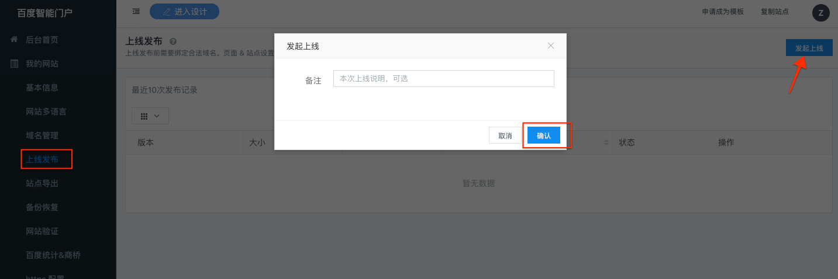Screen dimensions: 838x279
Task: Click 取消 to cancel the dialog
Action: tap(505, 135)
